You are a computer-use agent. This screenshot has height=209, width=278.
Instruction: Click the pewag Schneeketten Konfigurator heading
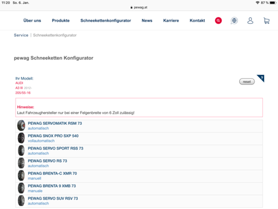53,58
